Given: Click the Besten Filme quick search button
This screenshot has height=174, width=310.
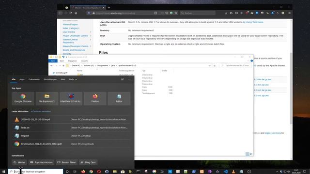Looking at the screenshot, I should pos(67,162).
